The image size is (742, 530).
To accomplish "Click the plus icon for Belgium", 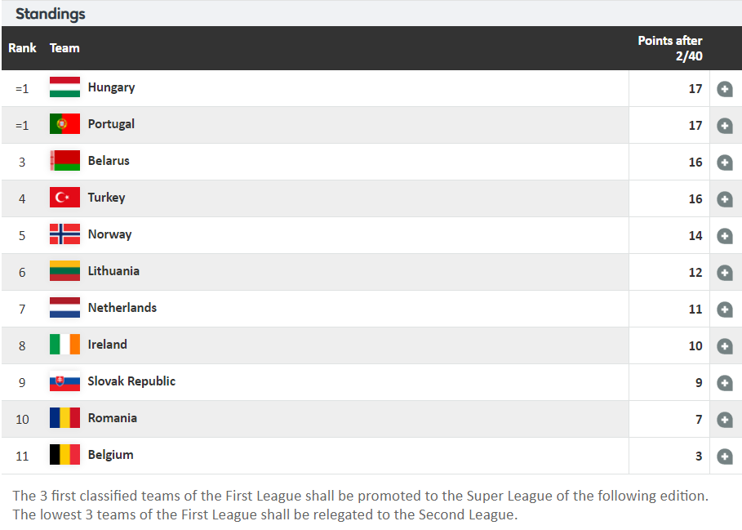I will point(725,457).
